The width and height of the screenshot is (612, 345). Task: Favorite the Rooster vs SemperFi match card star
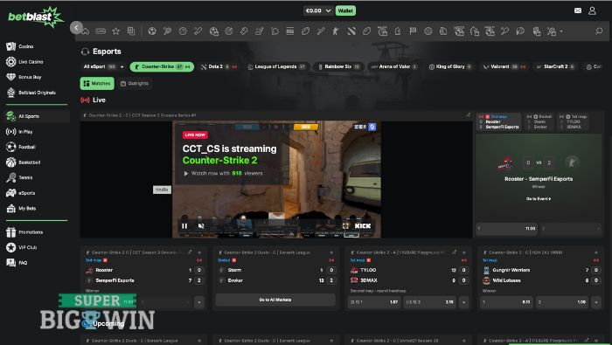[x=199, y=252]
